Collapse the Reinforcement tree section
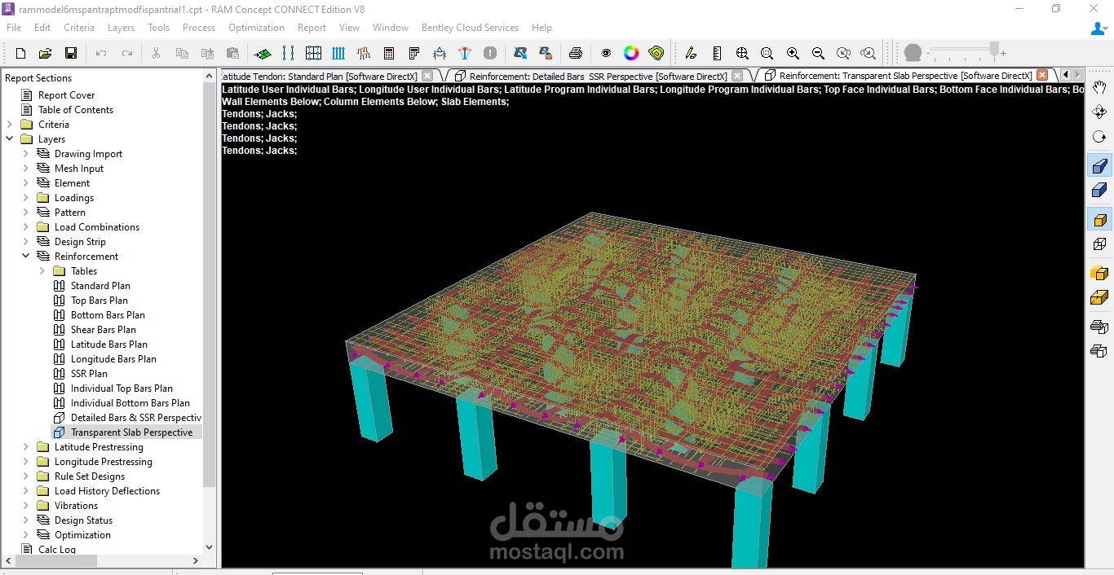Image resolution: width=1114 pixels, height=575 pixels. 24,256
